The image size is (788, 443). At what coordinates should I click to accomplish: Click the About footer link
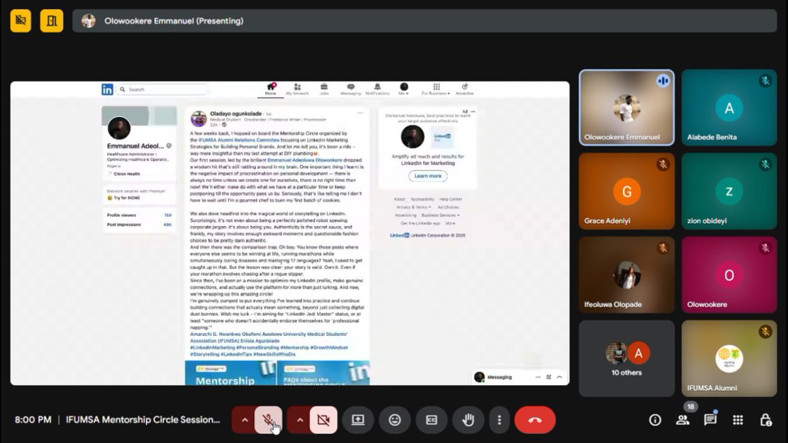click(399, 199)
